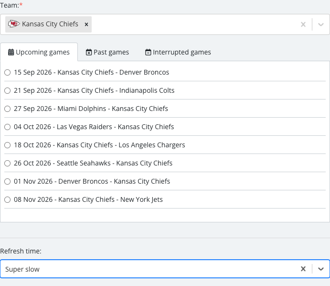
Task: Select the 04 Oct 2026 Las Vegas Raiders game
Action: click(8, 127)
